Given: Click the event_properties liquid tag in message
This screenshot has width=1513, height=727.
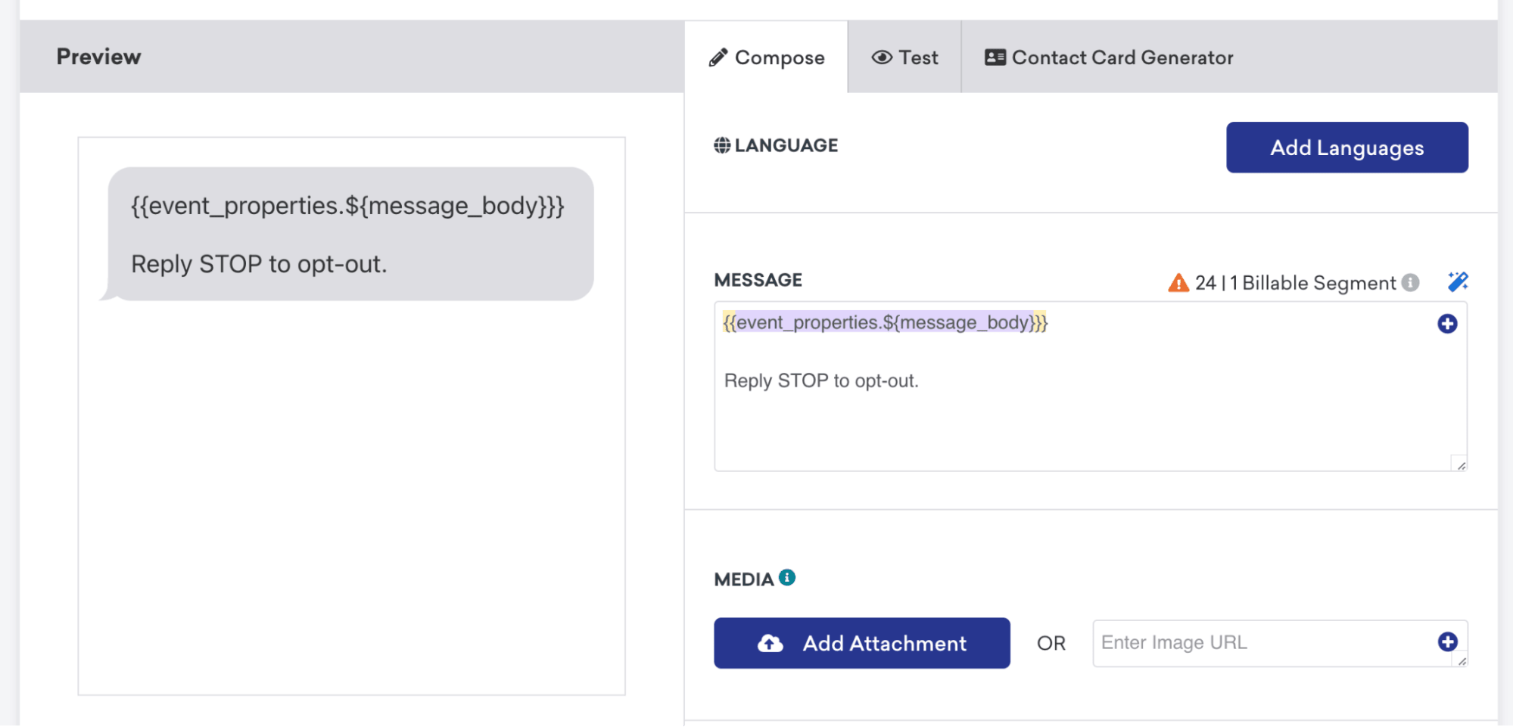Looking at the screenshot, I should (885, 323).
